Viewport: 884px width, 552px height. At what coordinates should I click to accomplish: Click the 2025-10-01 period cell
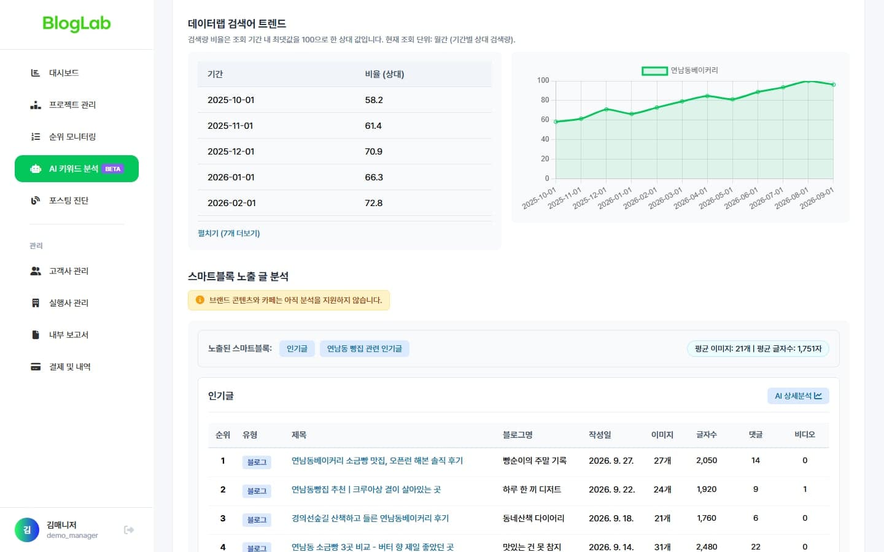tap(231, 100)
